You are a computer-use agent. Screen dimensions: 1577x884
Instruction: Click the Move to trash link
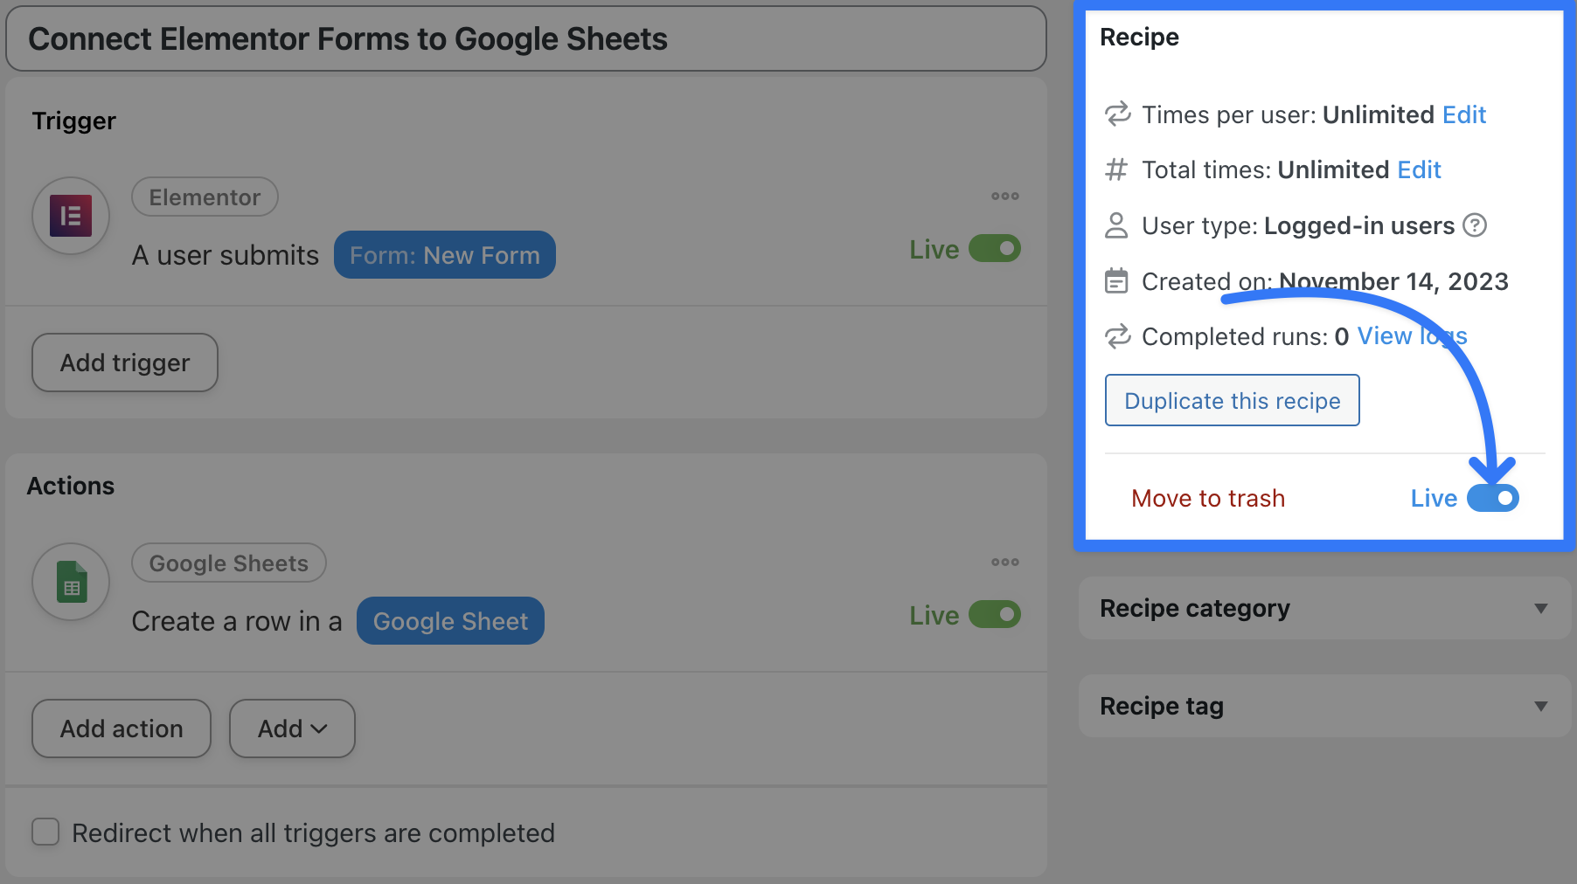tap(1208, 498)
